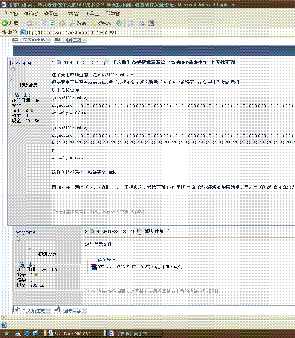Viewport: 295px width, 338px height.
Task: Expand the Mail dropdown arrow
Action: pyautogui.click(x=135, y=23)
